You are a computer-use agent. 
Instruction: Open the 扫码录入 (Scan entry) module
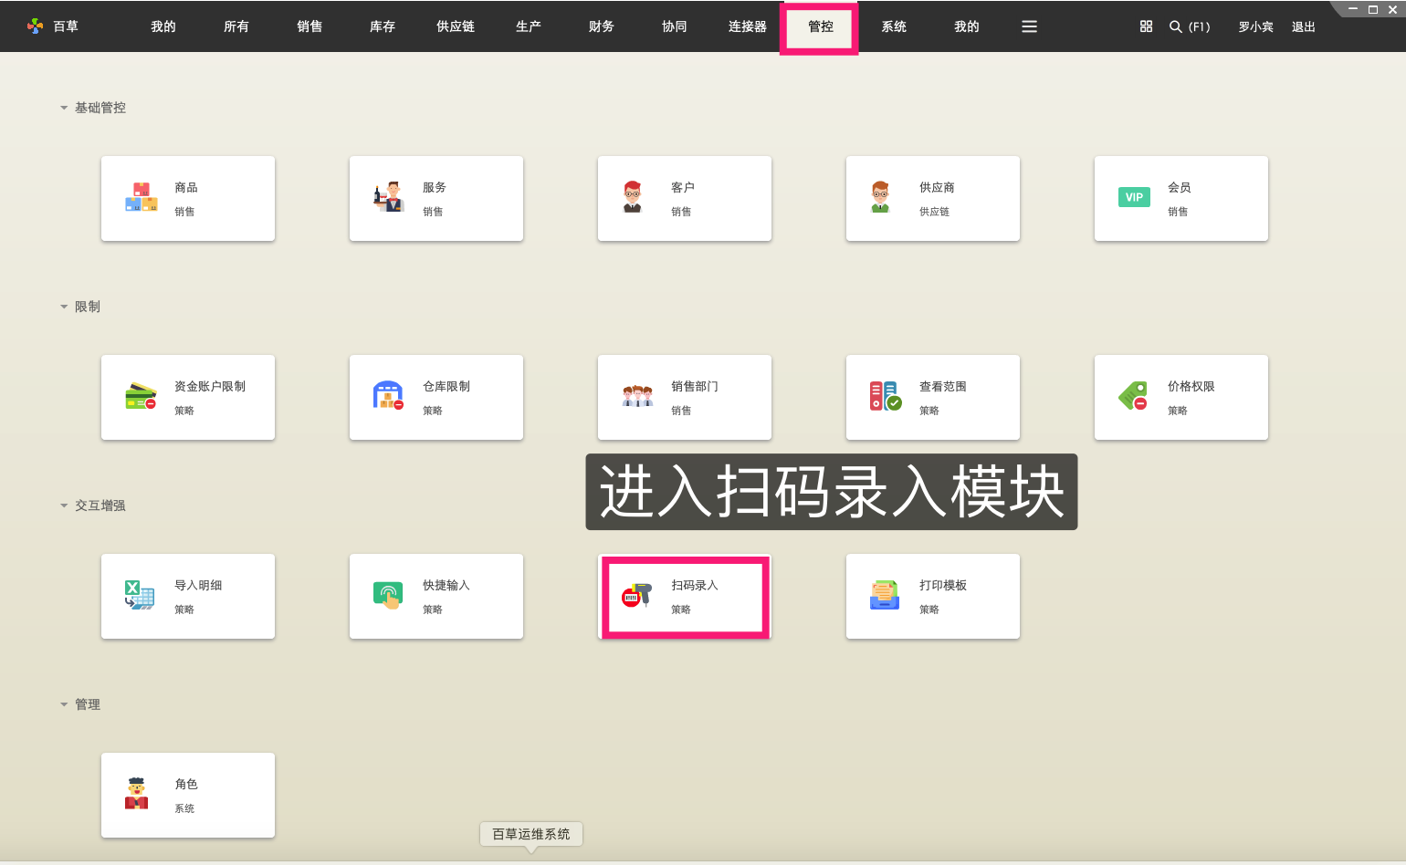tap(685, 596)
